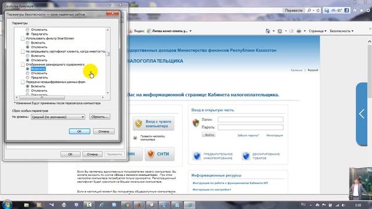Click Вход с чужого компьютера button

153,124
